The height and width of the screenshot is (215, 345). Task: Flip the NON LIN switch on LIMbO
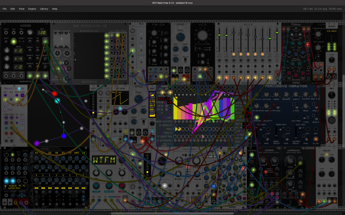[185, 60]
